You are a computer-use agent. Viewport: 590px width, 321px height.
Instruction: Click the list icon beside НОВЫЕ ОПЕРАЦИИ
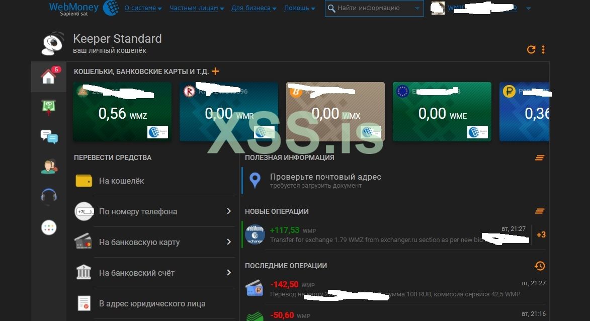point(540,211)
